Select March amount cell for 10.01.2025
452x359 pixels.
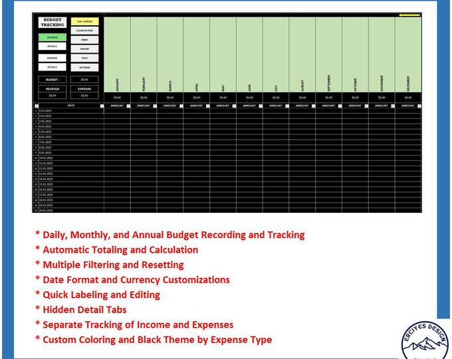(x=170, y=158)
